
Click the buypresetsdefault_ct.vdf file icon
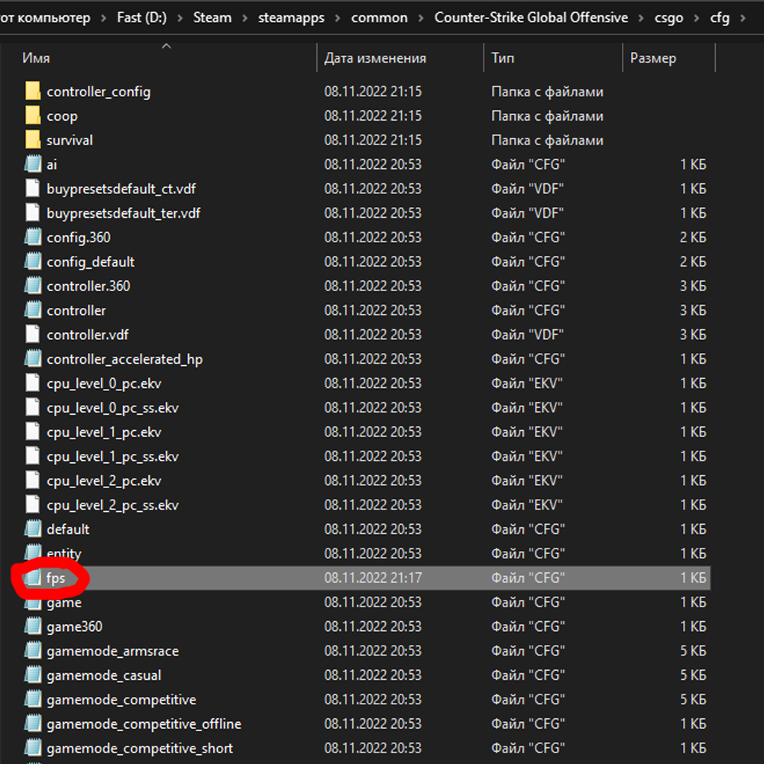pyautogui.click(x=33, y=189)
